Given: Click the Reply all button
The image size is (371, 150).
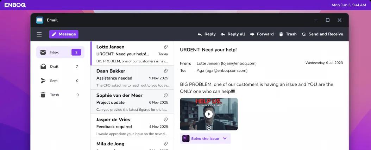Looking at the screenshot, I should pyautogui.click(x=233, y=34).
